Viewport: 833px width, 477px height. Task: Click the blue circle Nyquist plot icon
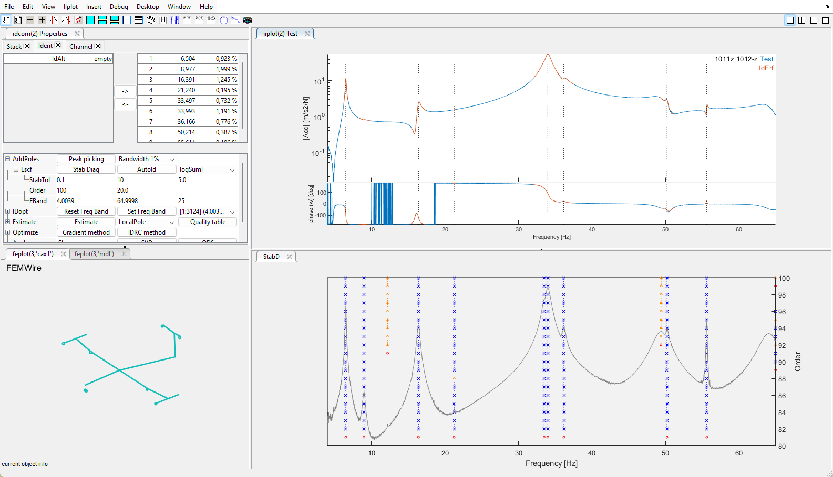pos(224,20)
